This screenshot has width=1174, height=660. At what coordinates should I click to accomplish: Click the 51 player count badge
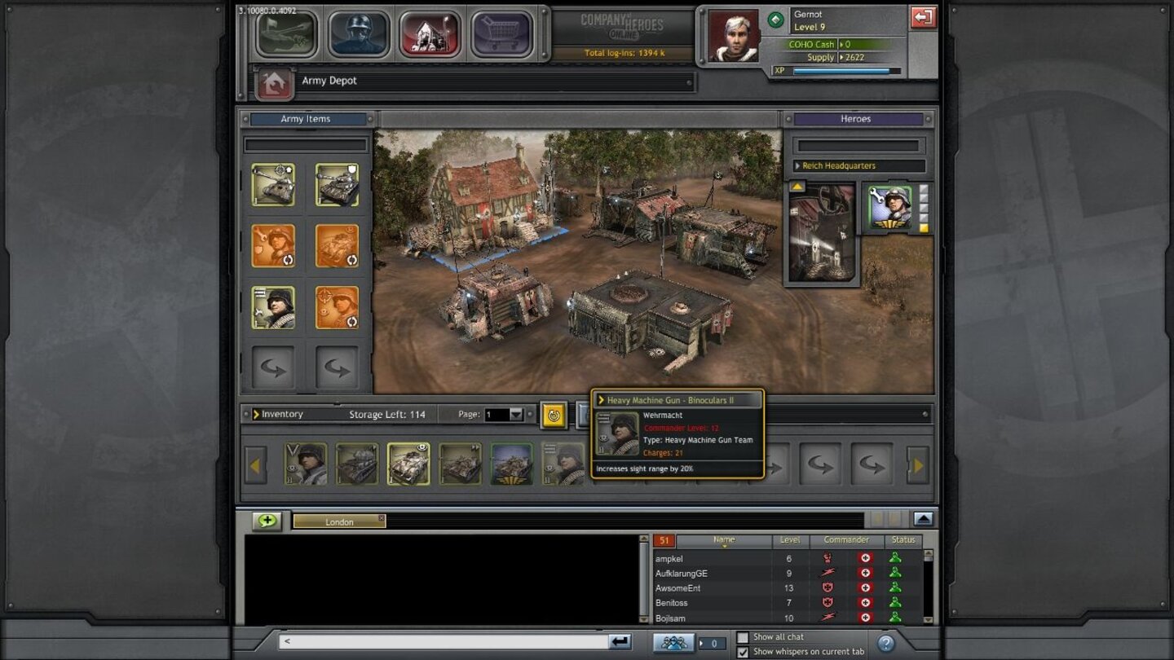pos(664,540)
